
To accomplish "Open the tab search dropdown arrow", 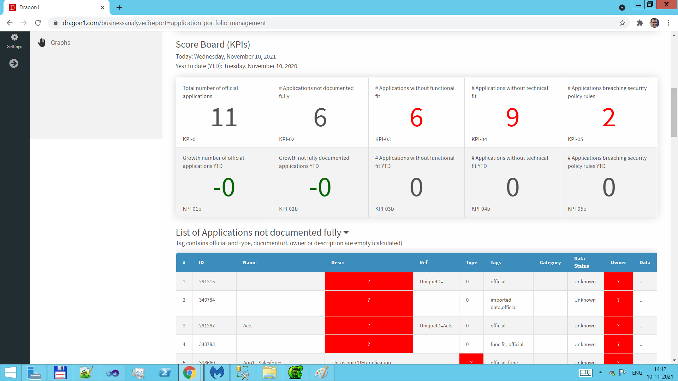I will tap(622, 7).
